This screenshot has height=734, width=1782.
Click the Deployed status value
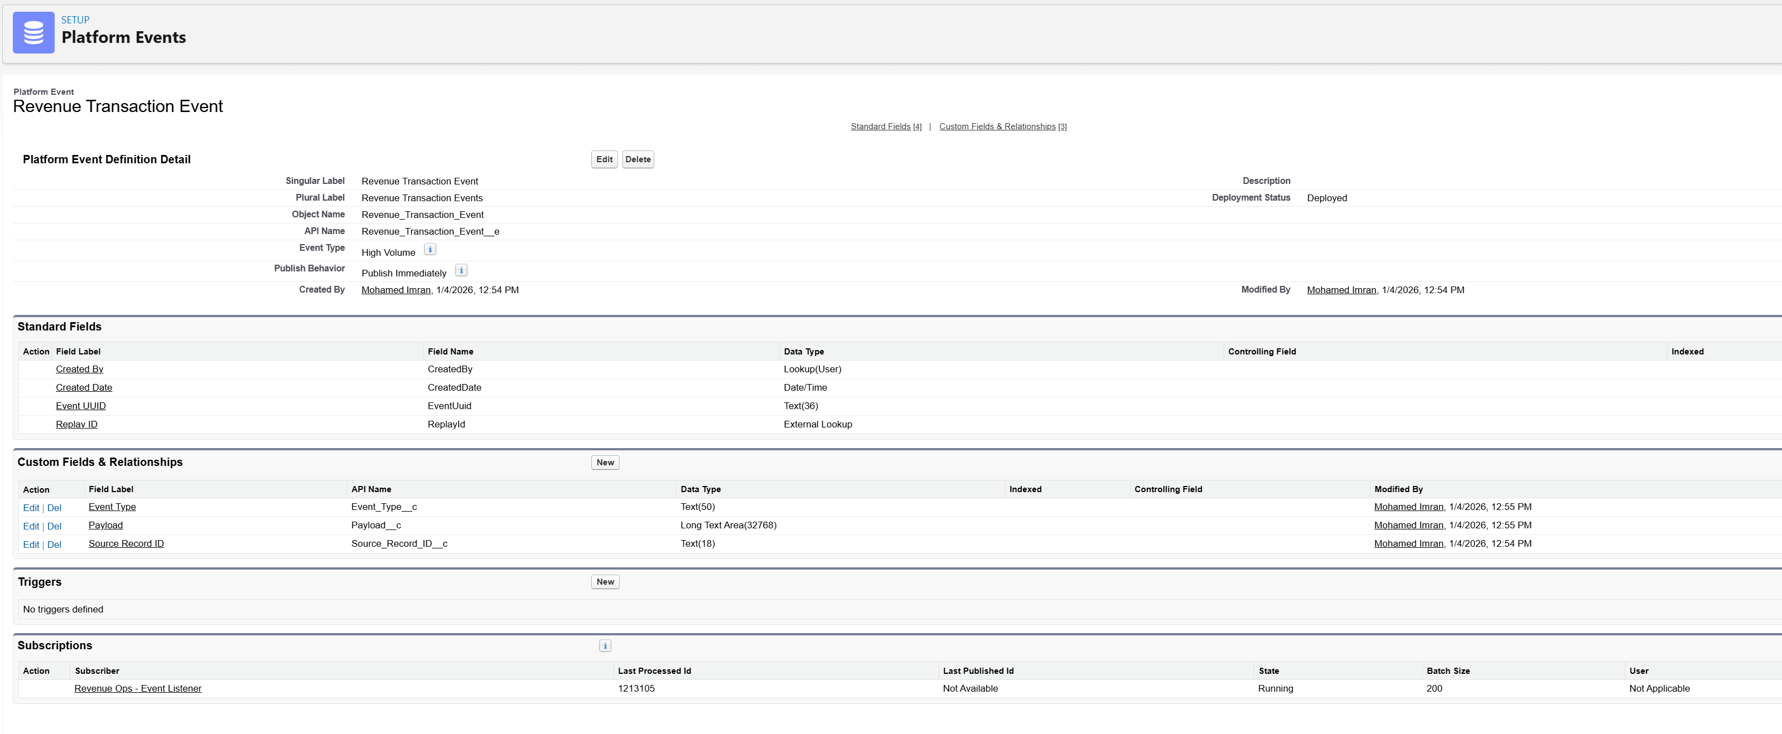click(1327, 198)
